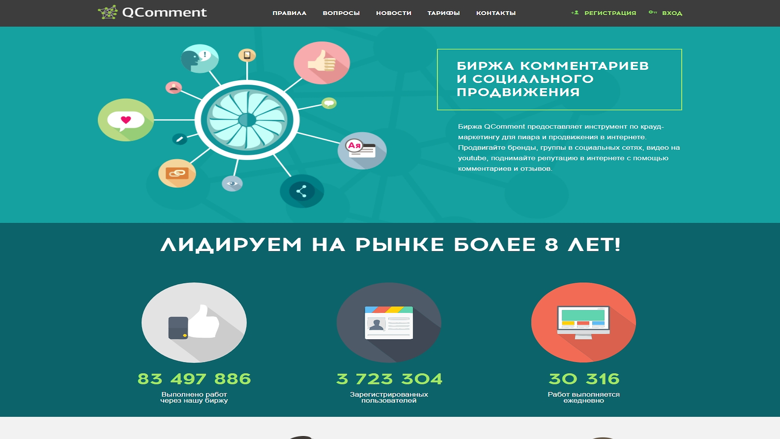The width and height of the screenshot is (780, 439).
Task: Click the small green comment bubble icon
Action: pyautogui.click(x=329, y=103)
